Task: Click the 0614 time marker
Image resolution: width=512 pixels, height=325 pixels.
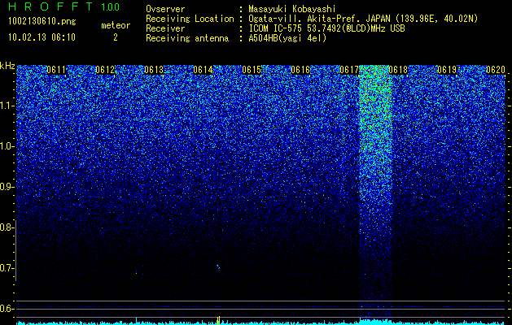Action: pos(203,70)
